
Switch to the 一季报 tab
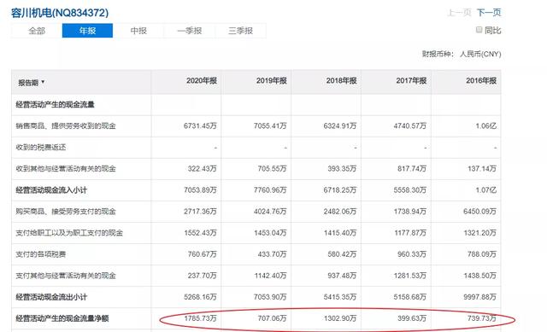[x=190, y=31]
